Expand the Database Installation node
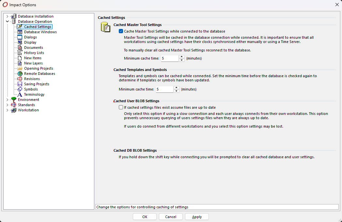 pos(7,16)
